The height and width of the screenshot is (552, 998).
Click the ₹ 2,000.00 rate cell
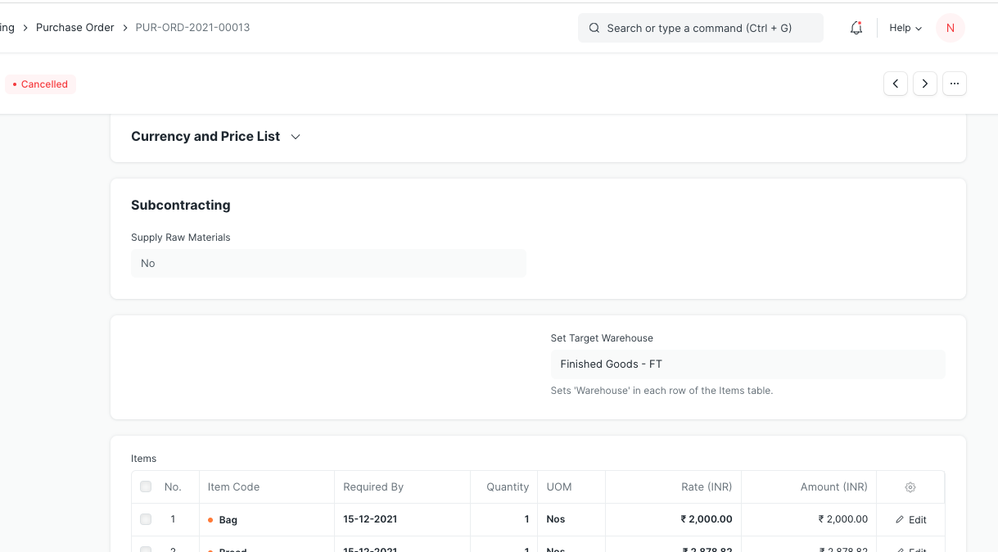pyautogui.click(x=673, y=520)
